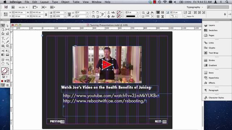The height and width of the screenshot is (130, 232).
Task: Click the reference point locator grid
Action: click(x=6, y=14)
